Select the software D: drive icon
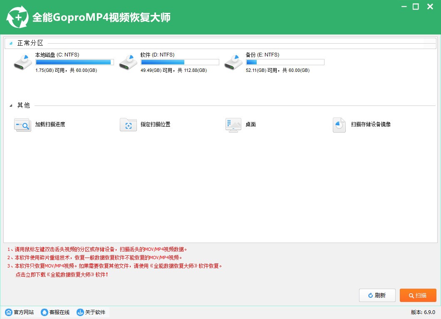Screen dimensions: 441x319 128,62
